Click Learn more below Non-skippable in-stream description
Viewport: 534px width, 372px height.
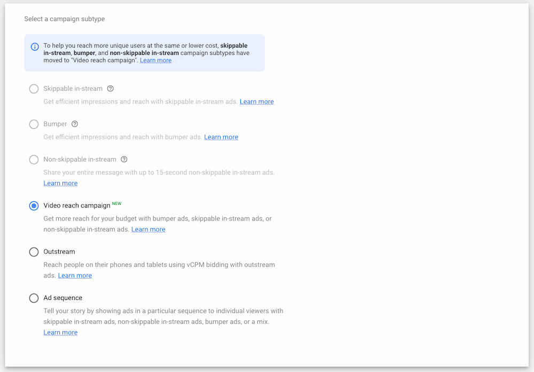60,183
